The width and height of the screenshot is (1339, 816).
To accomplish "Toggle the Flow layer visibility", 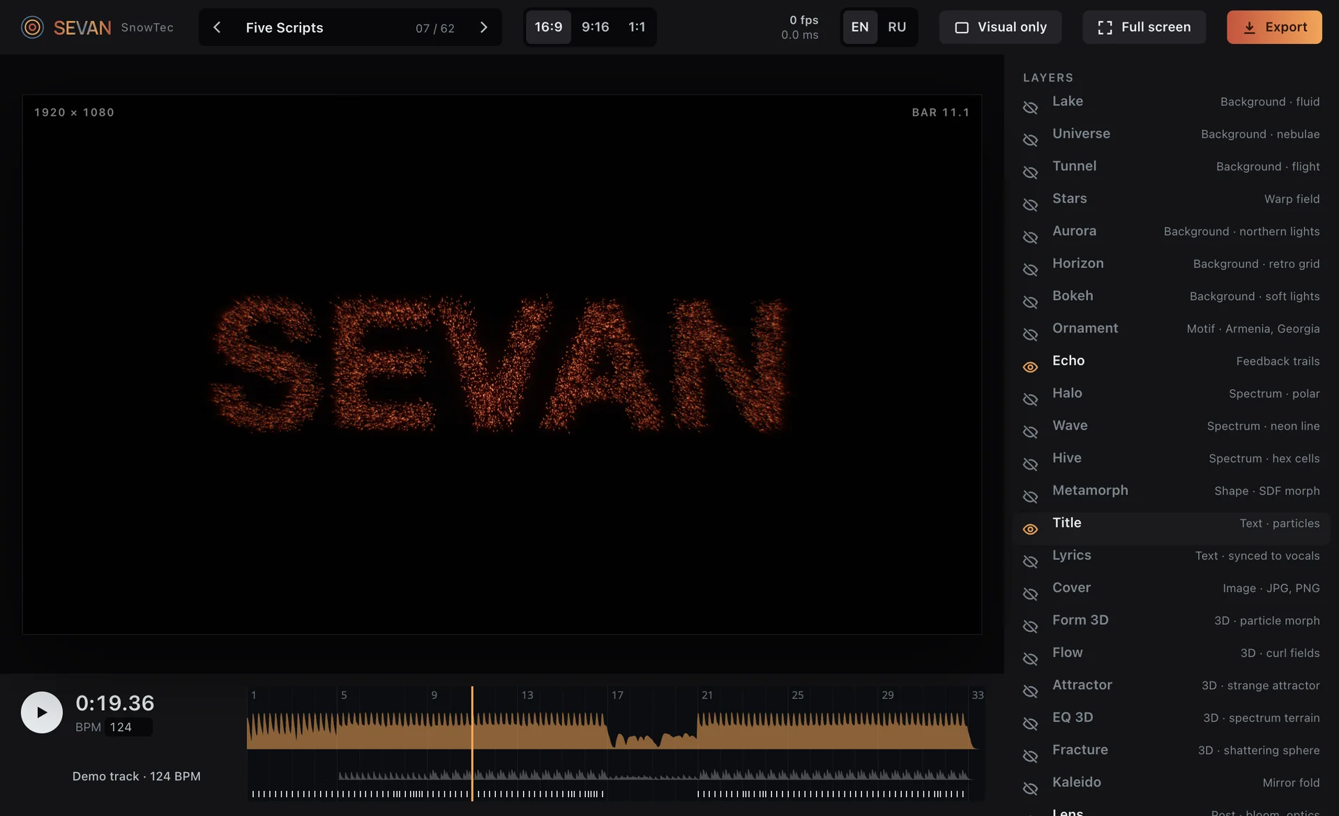I will pos(1030,659).
